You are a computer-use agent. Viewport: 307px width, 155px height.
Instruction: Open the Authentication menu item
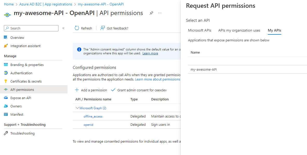[x=21, y=73]
